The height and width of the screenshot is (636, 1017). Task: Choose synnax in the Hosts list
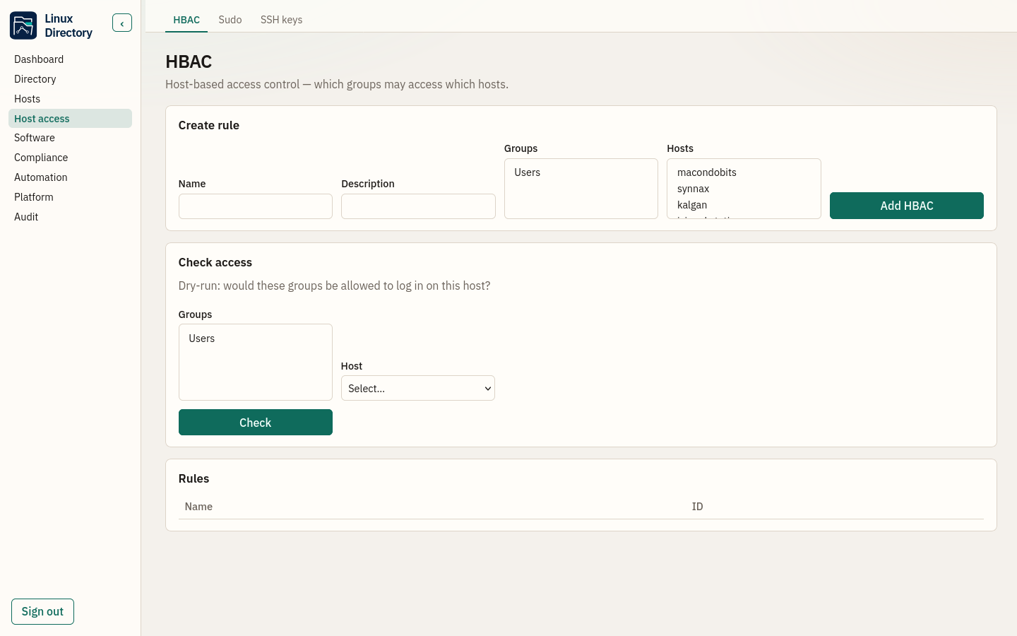click(x=744, y=189)
